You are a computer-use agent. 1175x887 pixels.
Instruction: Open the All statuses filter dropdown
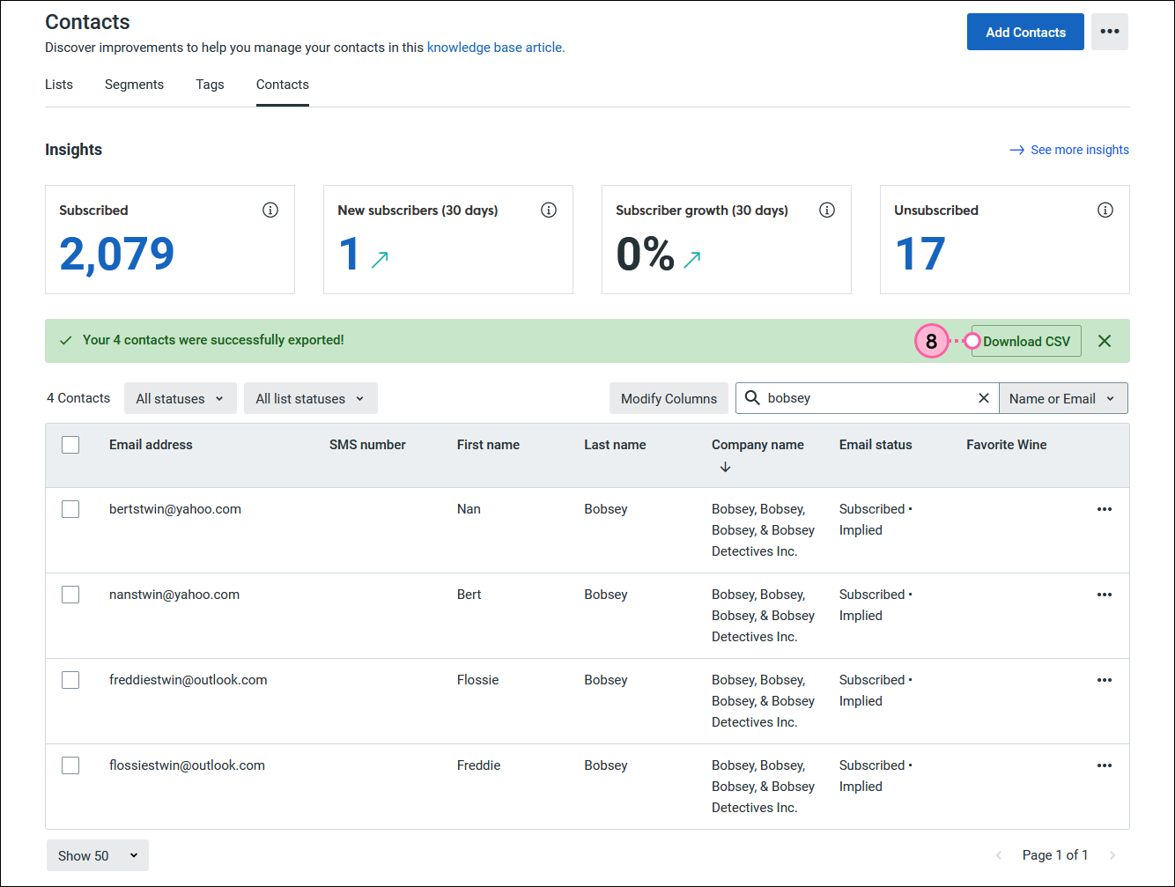180,398
